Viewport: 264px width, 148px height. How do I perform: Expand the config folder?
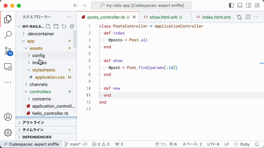pyautogui.click(x=46, y=55)
